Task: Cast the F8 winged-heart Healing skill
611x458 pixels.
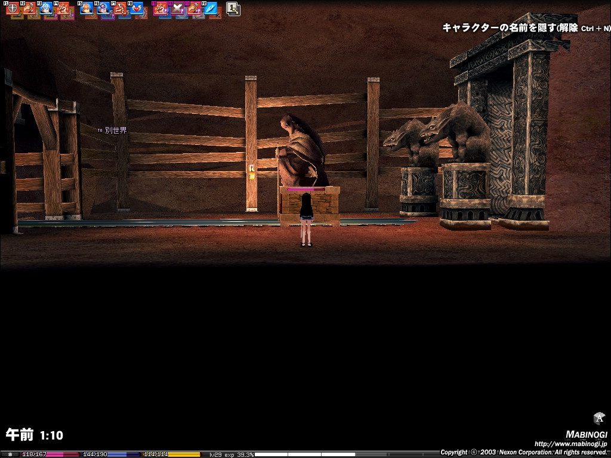Action: pos(137,8)
